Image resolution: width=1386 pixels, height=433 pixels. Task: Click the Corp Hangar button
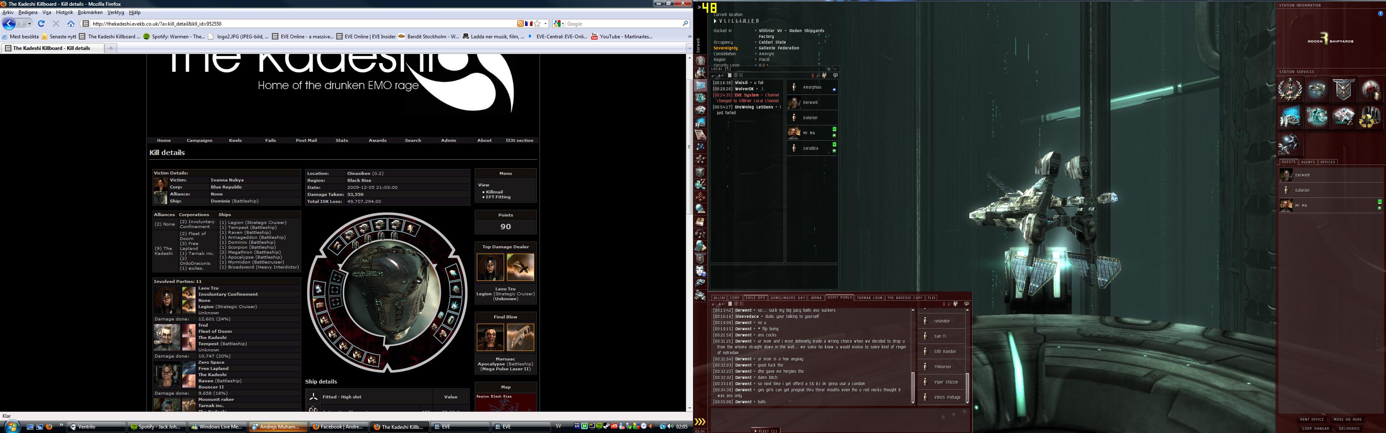(1315, 429)
